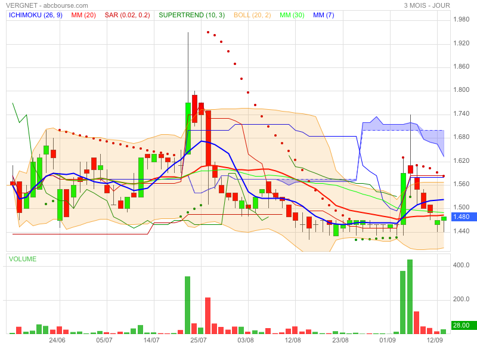Click the current price tag 1.480

click(x=463, y=217)
